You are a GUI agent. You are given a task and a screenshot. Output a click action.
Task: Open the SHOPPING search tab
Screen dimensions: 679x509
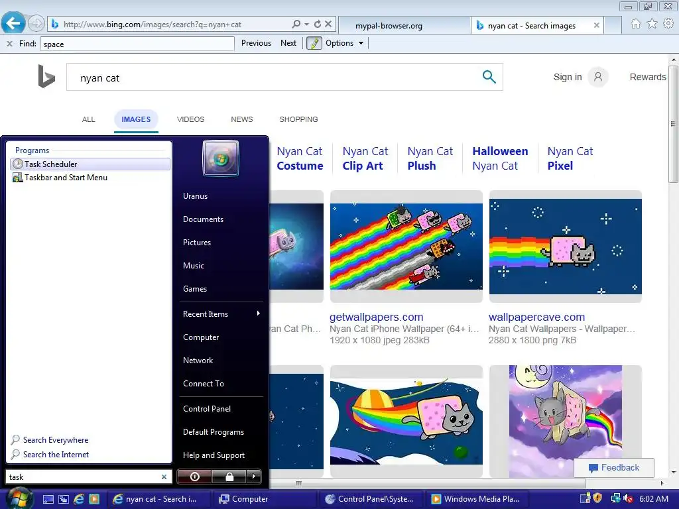point(298,119)
